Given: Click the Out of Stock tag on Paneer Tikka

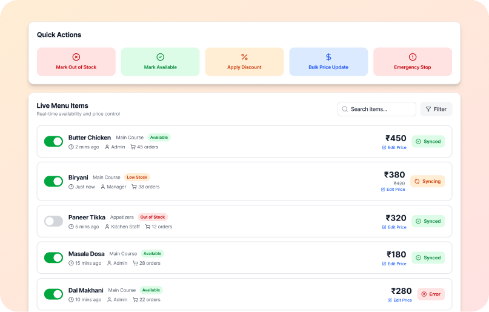Looking at the screenshot, I should (x=153, y=217).
